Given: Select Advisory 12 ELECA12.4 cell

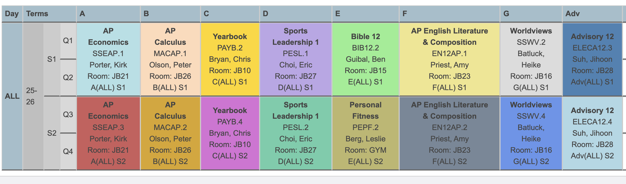Looking at the screenshot, I should (x=592, y=133).
